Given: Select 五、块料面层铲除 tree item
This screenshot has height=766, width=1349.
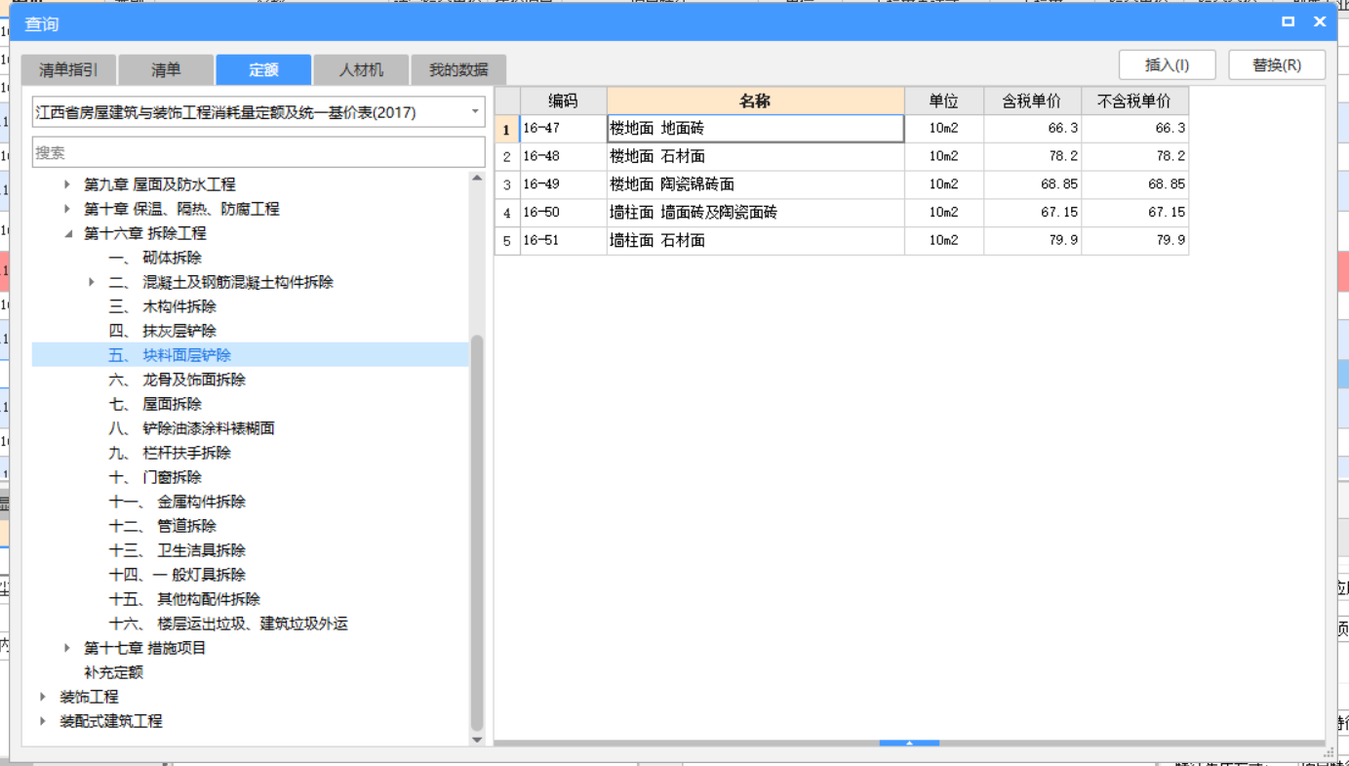Looking at the screenshot, I should point(170,355).
